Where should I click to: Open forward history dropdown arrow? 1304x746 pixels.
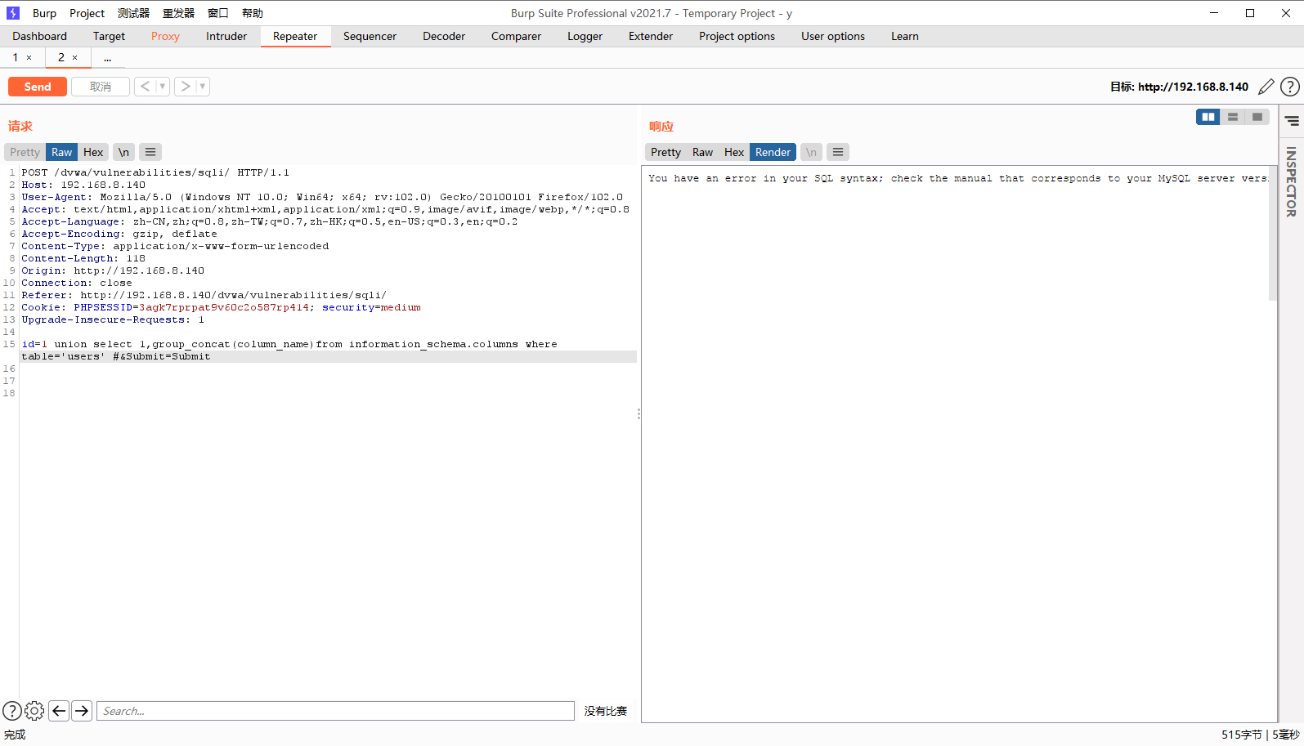[203, 87]
